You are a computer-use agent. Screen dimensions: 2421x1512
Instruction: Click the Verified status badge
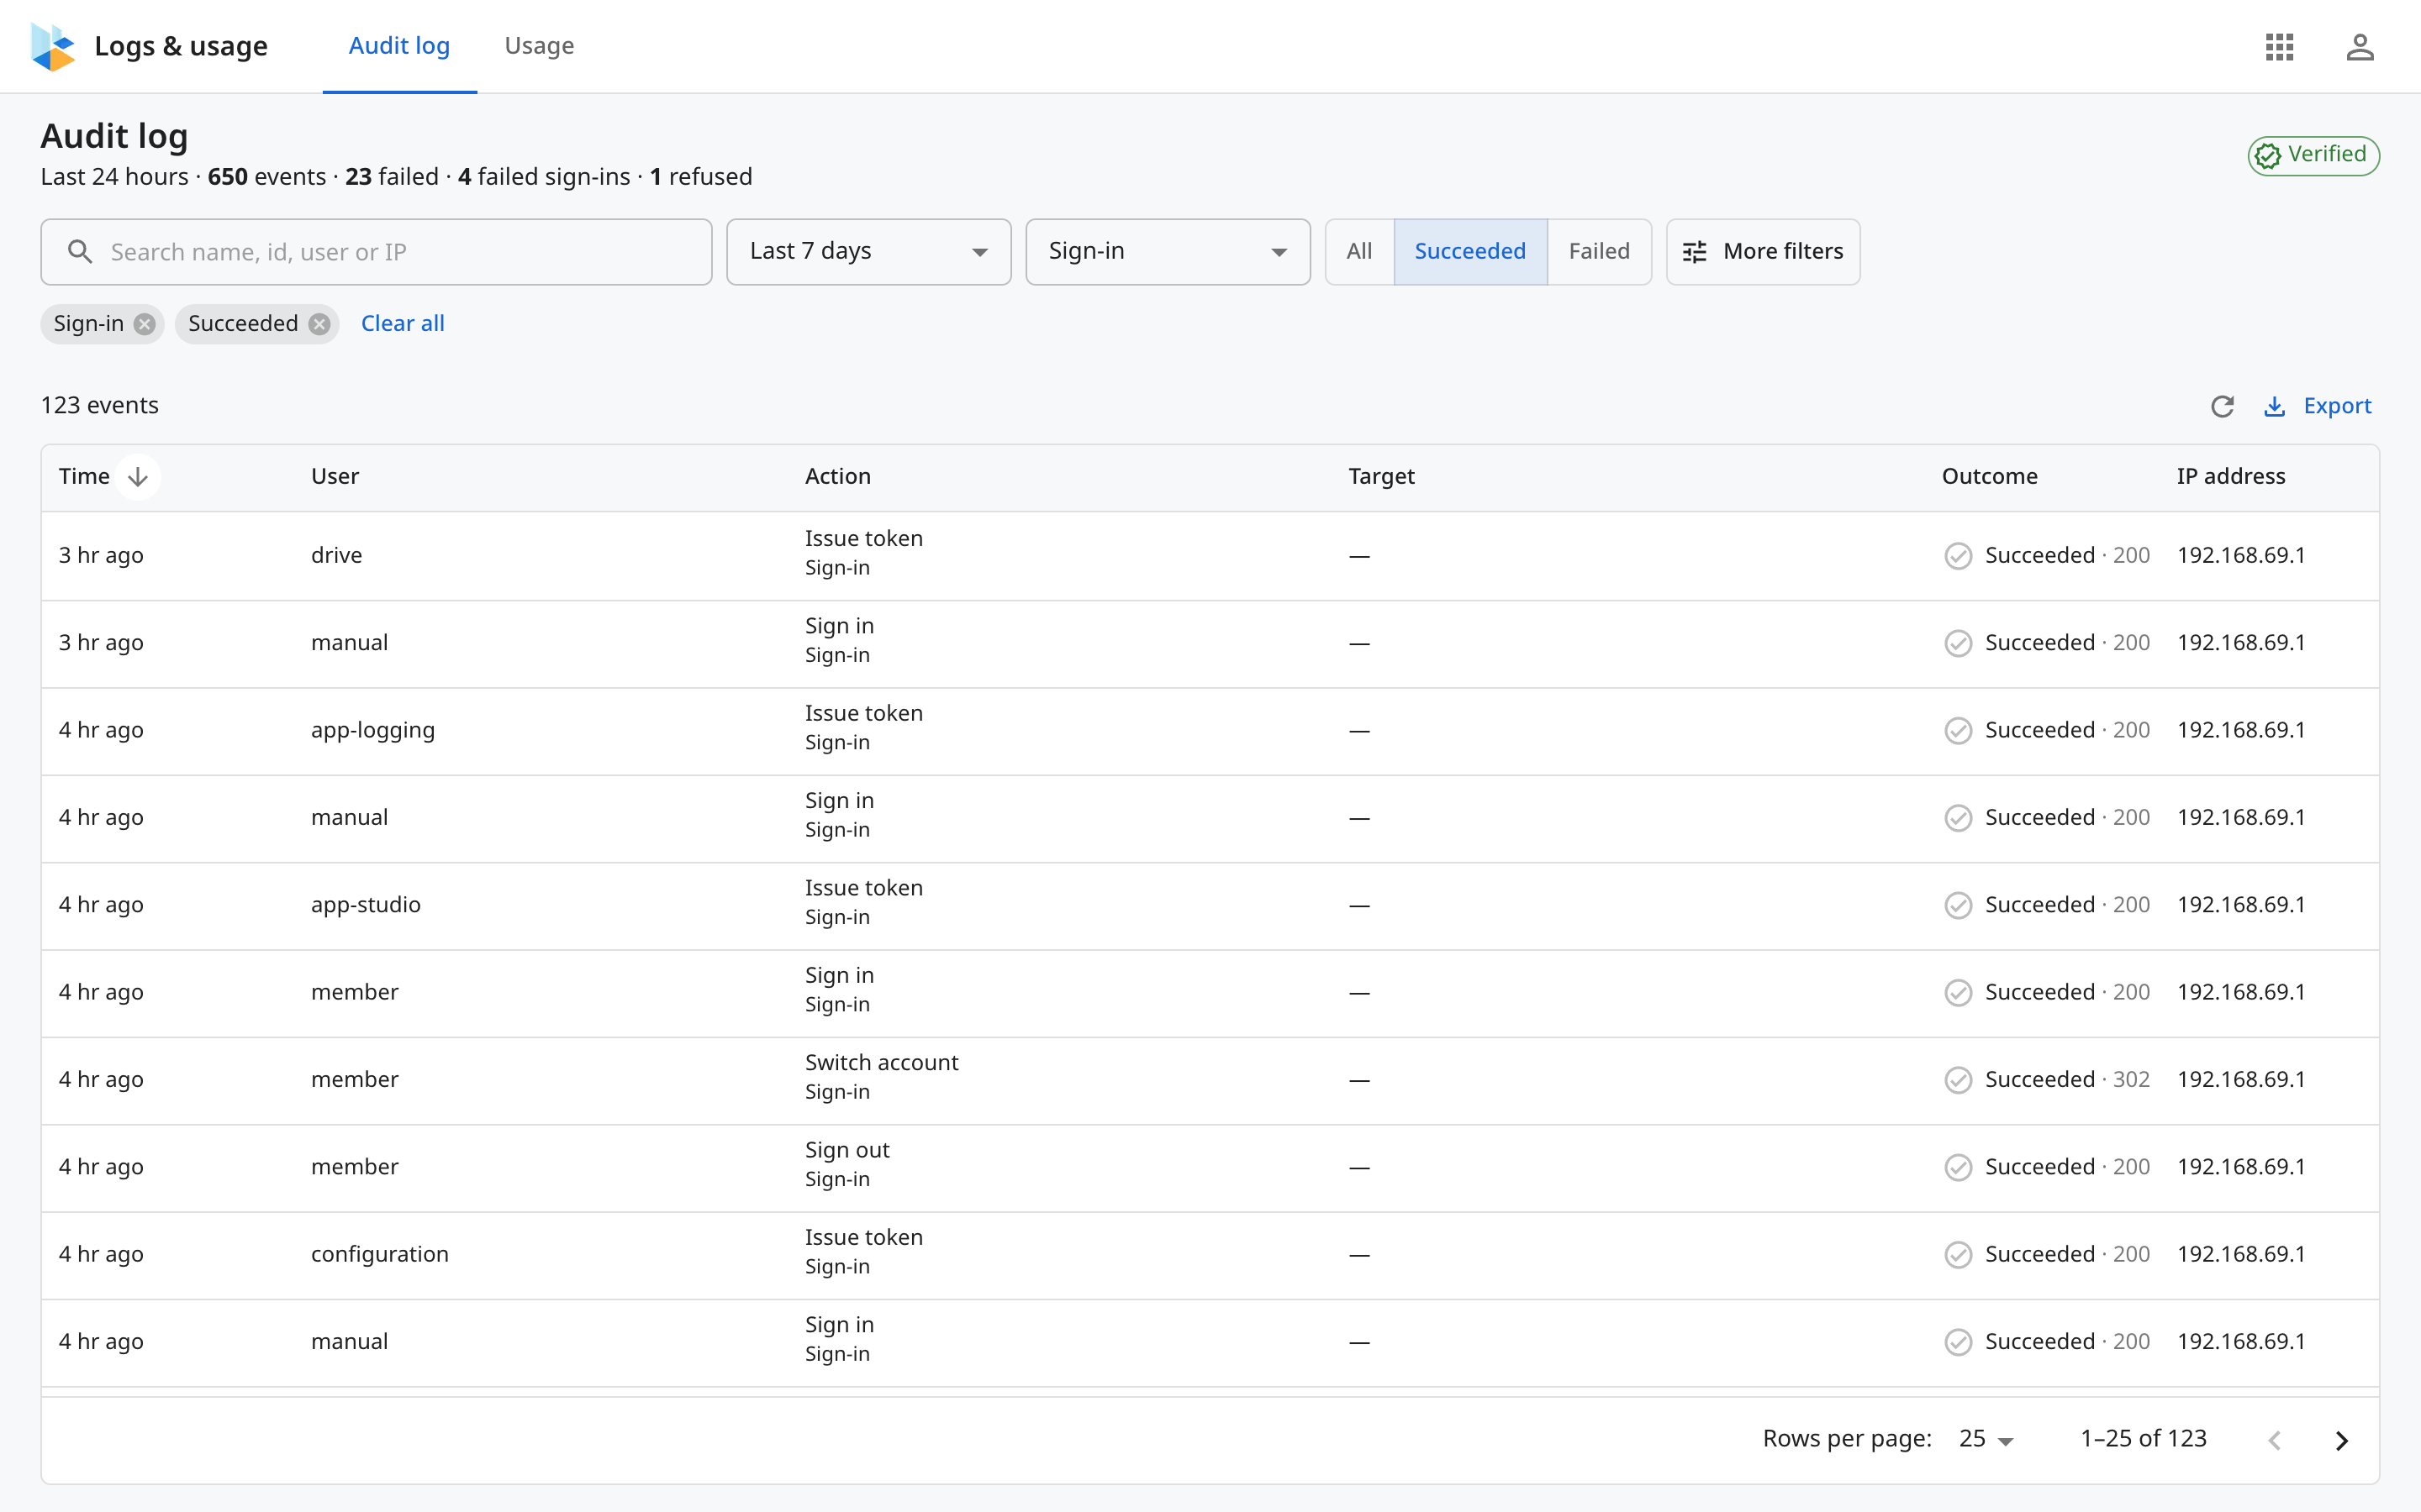(x=2313, y=155)
